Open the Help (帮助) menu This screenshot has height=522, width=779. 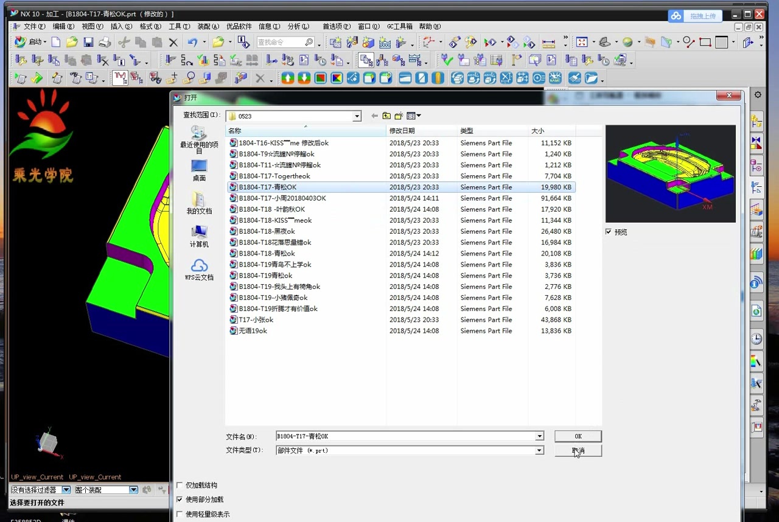[430, 26]
